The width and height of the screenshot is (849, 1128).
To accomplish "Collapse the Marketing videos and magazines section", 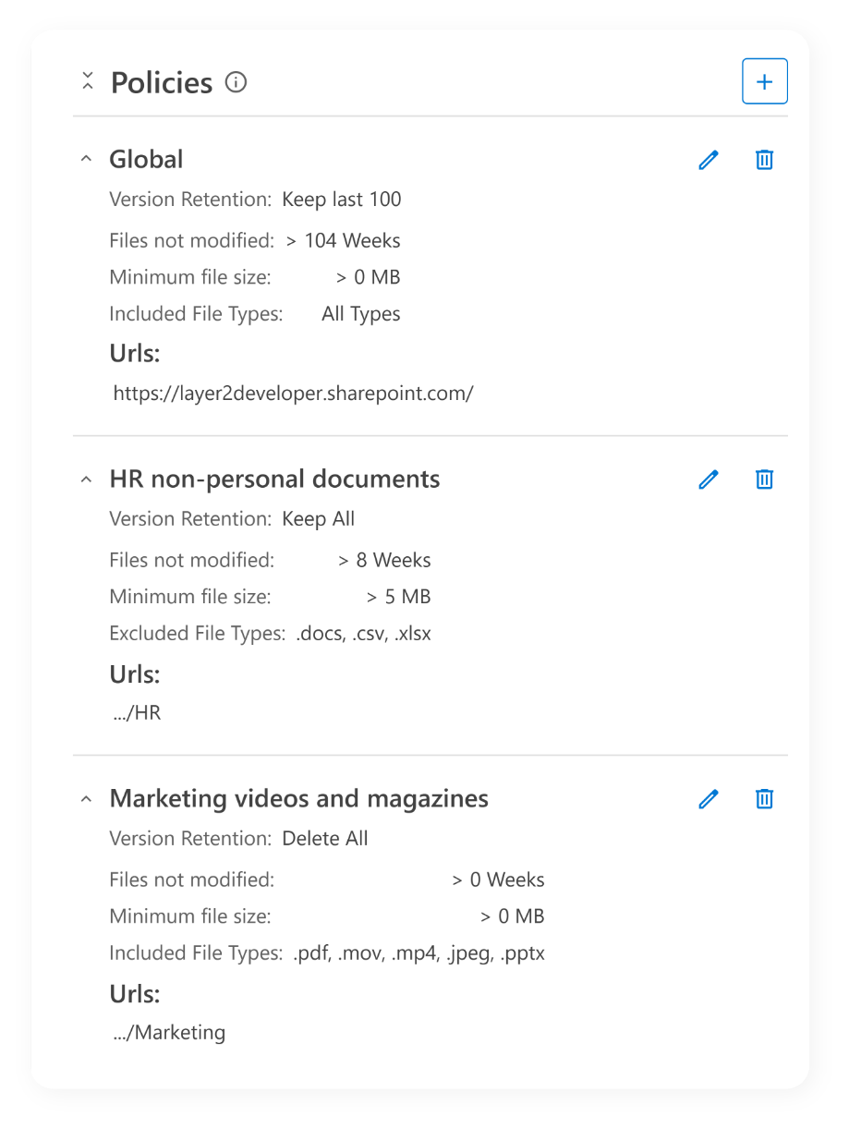I will (86, 799).
